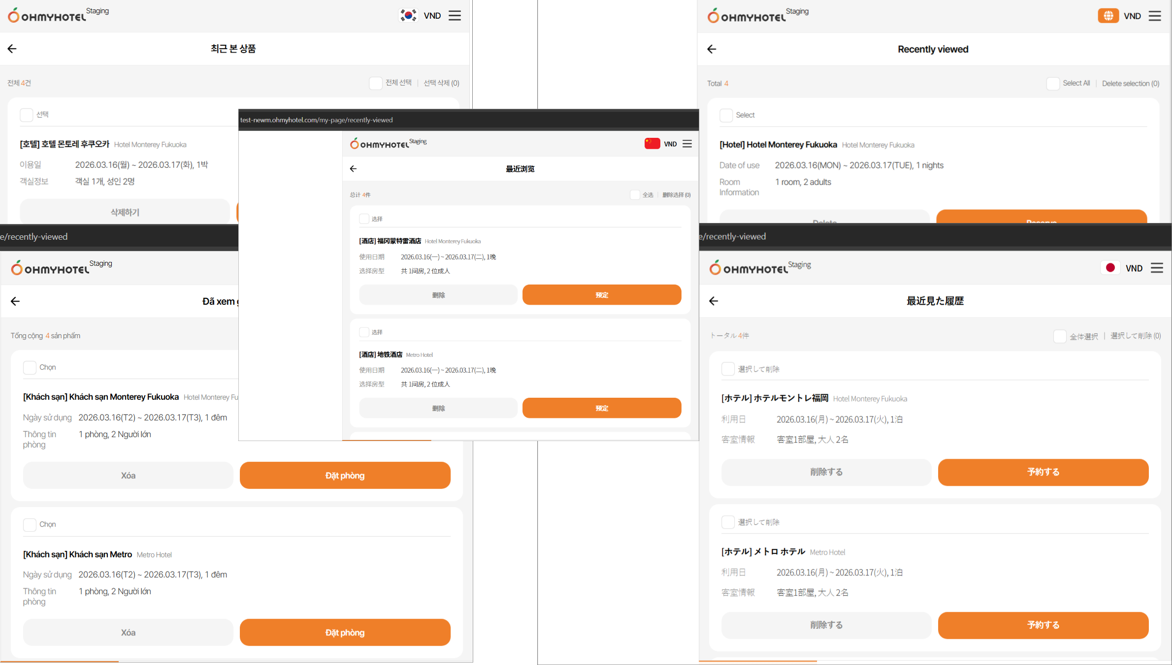Click 削除する for ホテルモントレ福岡
The height and width of the screenshot is (665, 1172).
[x=826, y=472]
